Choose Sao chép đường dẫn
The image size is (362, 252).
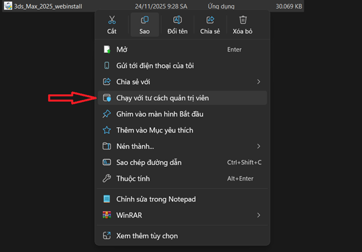[x=149, y=162]
